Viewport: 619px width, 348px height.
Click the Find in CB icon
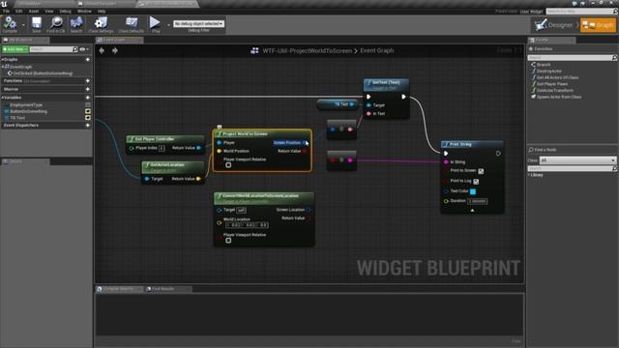point(56,23)
